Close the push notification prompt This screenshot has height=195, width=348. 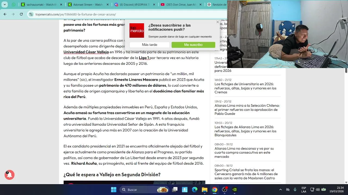tap(217, 22)
